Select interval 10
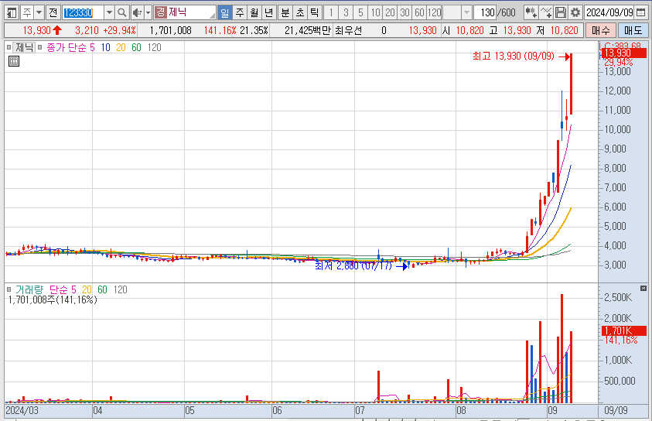The width and height of the screenshot is (652, 421). point(375,12)
